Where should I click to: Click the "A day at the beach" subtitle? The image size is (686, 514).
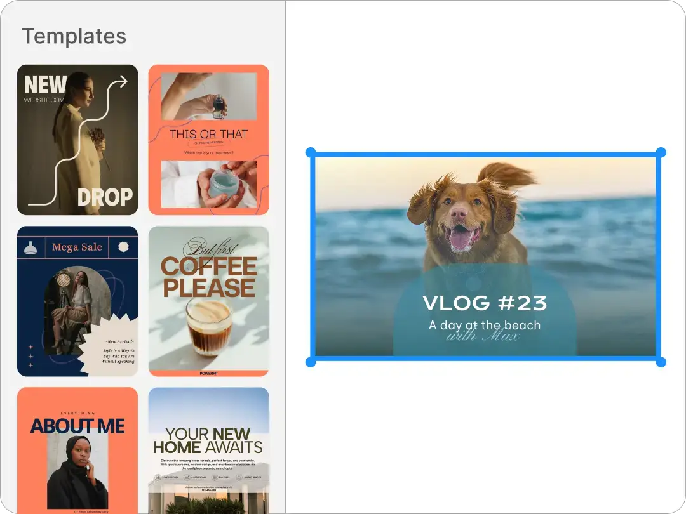pos(485,325)
